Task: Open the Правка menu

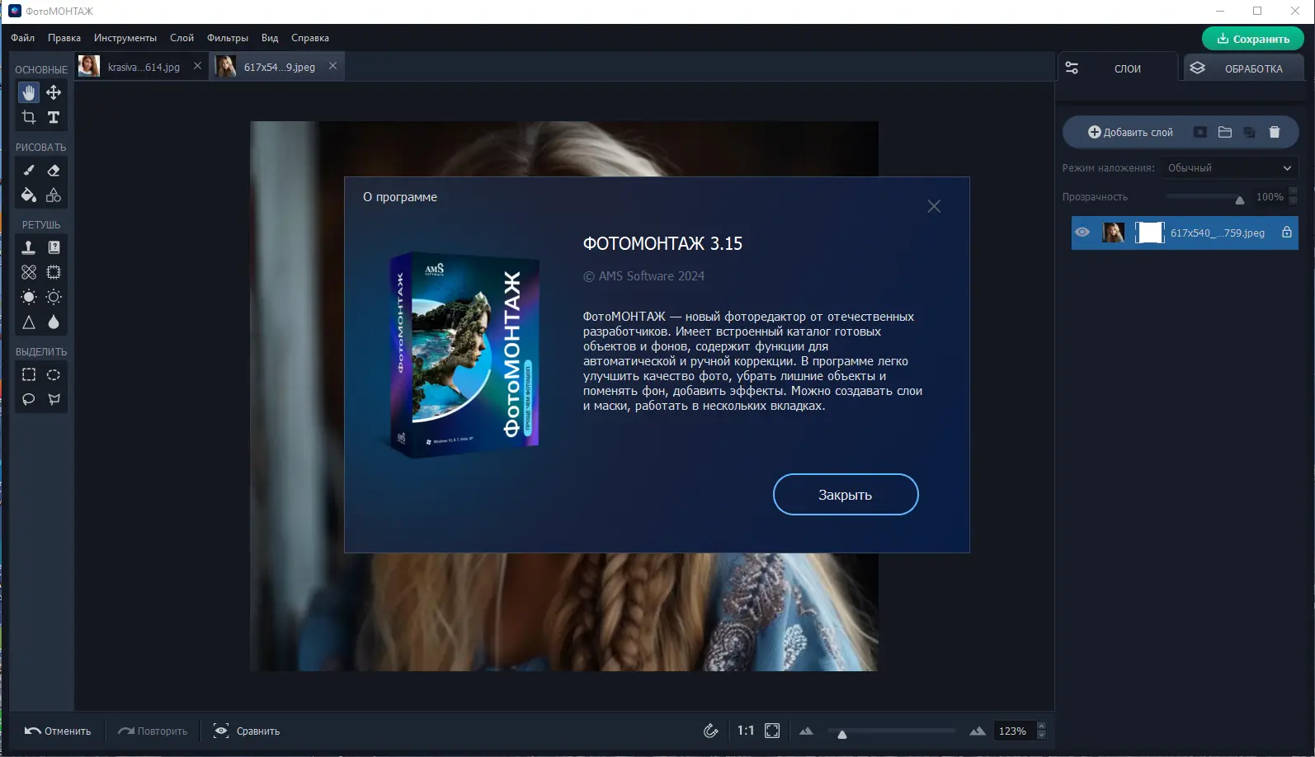Action: (x=64, y=38)
